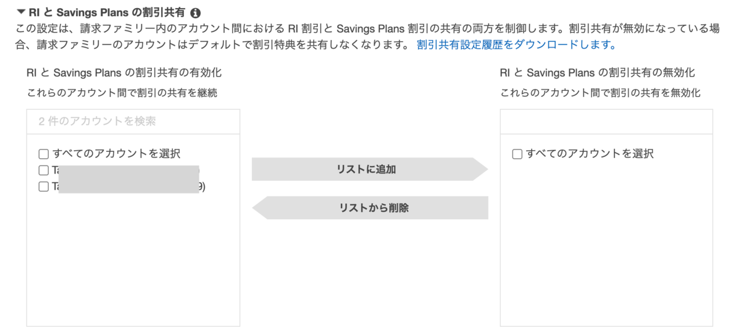Click blank area of enabled accounts list box

click(133, 259)
